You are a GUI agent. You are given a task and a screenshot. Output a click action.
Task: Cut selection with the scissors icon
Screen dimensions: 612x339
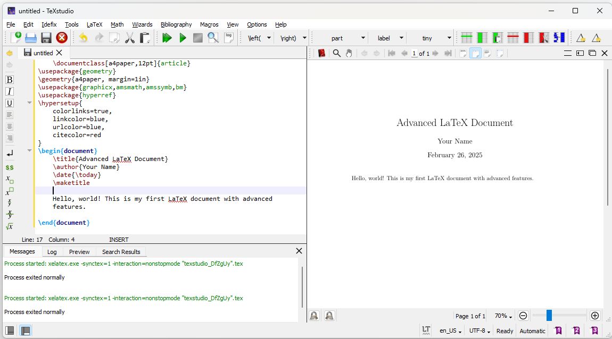click(x=129, y=38)
